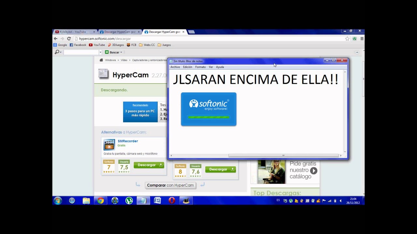
Task: Click the SMRecorder app icon
Action: pos(109,145)
